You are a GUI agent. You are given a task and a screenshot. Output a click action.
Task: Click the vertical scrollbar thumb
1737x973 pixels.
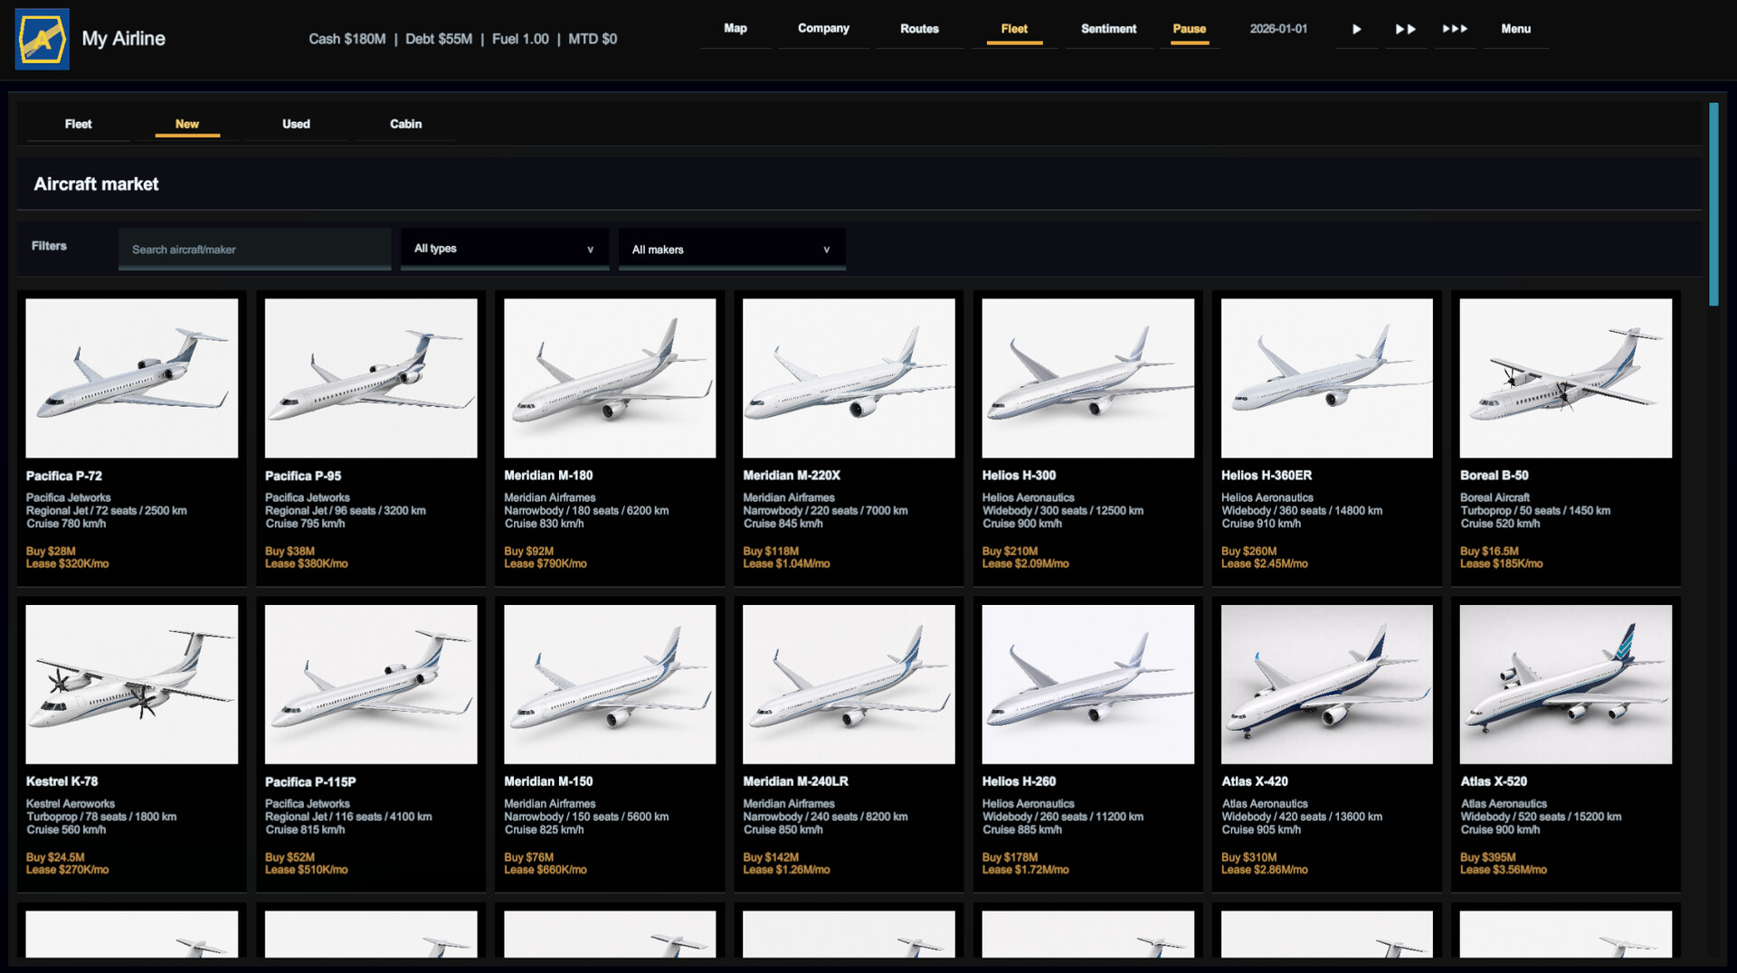pos(1713,204)
